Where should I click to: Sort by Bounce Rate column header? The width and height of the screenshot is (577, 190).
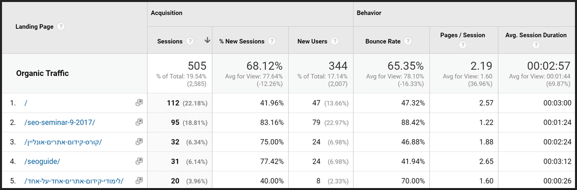pyautogui.click(x=383, y=41)
